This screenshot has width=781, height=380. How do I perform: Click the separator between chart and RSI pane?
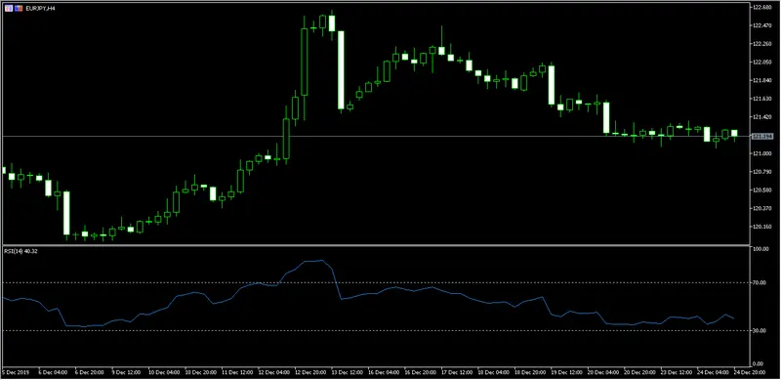tap(376, 245)
